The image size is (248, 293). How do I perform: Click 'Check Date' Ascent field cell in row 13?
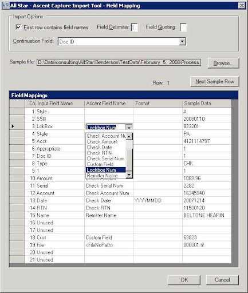click(x=109, y=201)
